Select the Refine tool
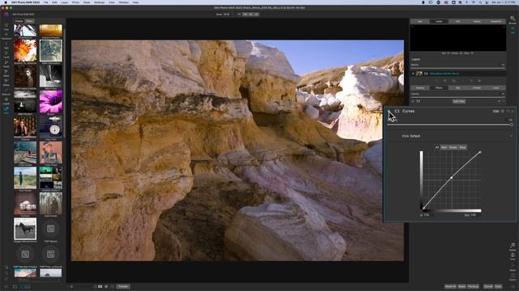Image resolution: width=519 pixels, height=291 pixels. click(6, 82)
